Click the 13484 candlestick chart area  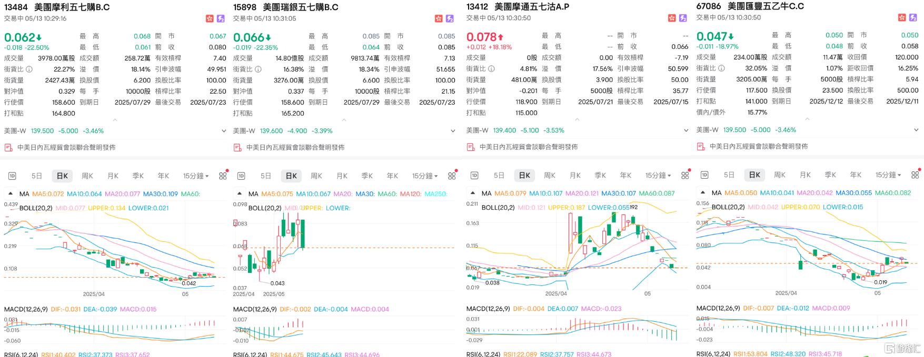(115, 246)
